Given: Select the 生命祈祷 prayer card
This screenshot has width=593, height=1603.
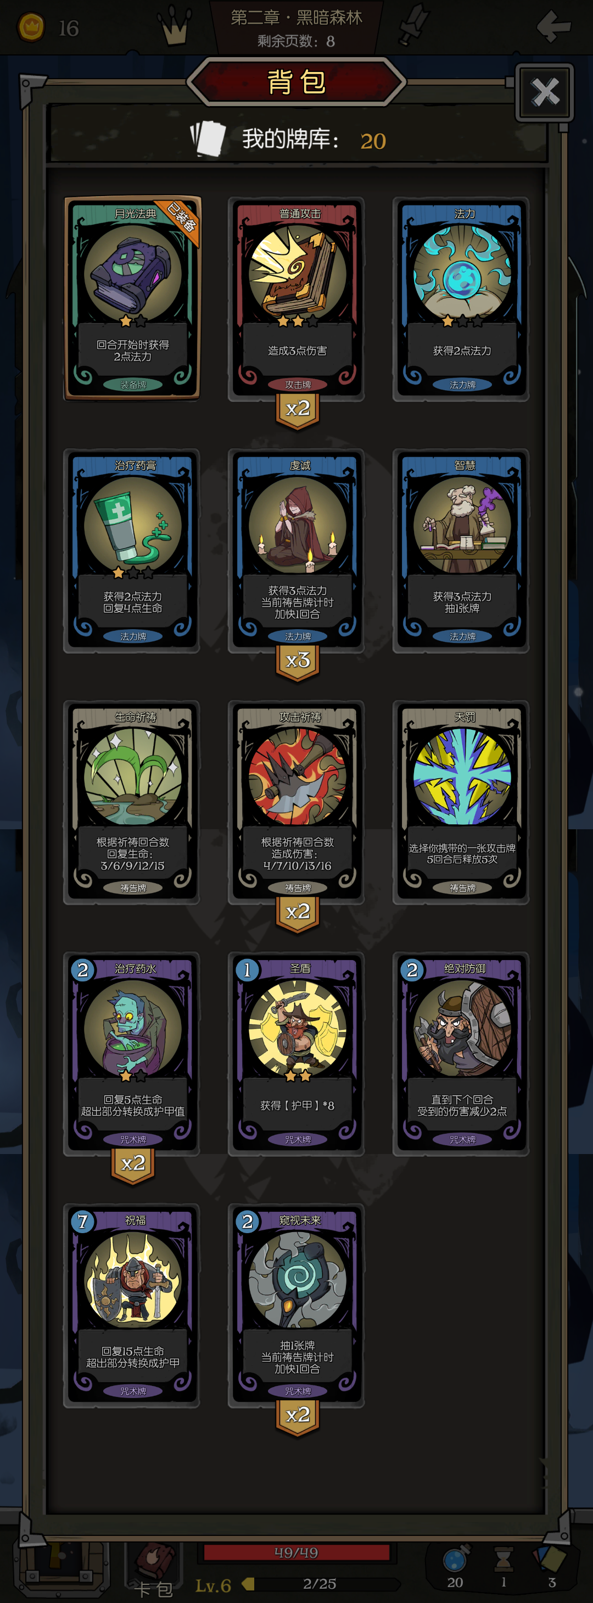Looking at the screenshot, I should [x=132, y=802].
